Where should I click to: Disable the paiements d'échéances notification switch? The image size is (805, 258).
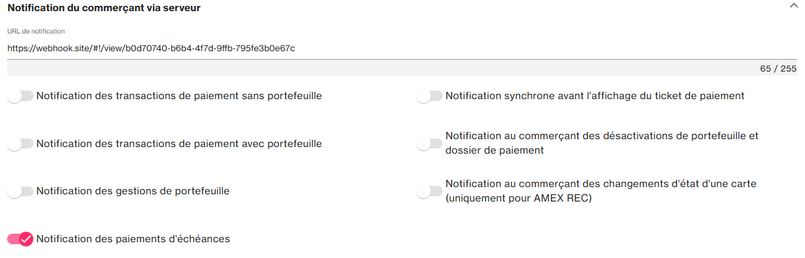(x=20, y=240)
